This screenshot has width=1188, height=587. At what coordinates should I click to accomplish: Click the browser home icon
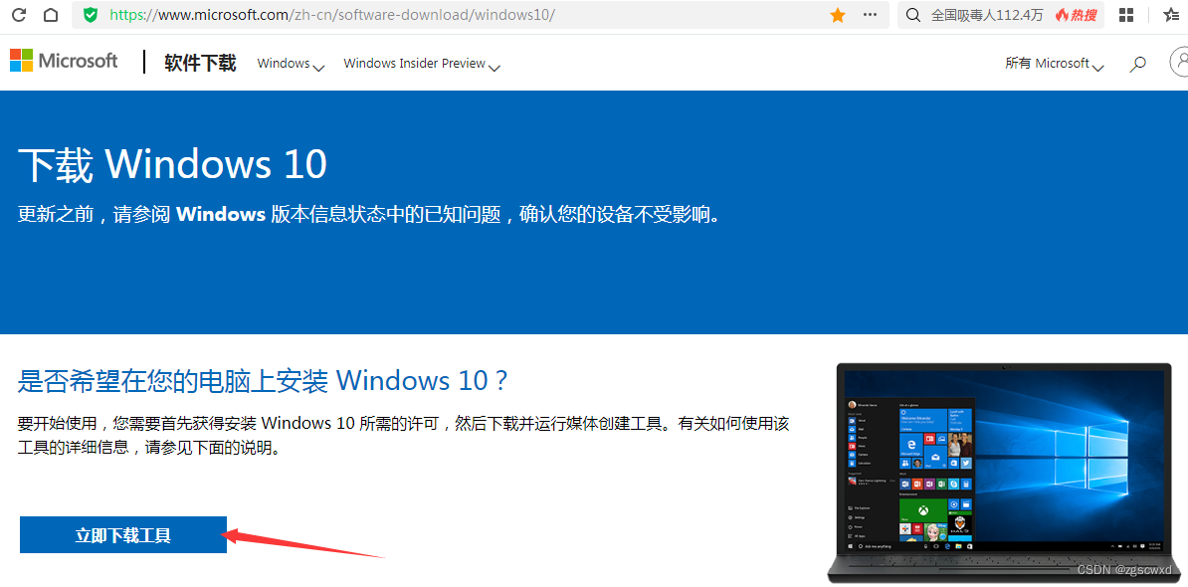click(x=51, y=14)
